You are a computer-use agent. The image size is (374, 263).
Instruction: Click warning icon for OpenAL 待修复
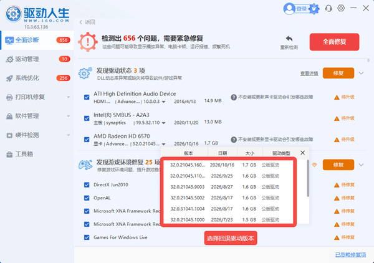click(x=337, y=198)
